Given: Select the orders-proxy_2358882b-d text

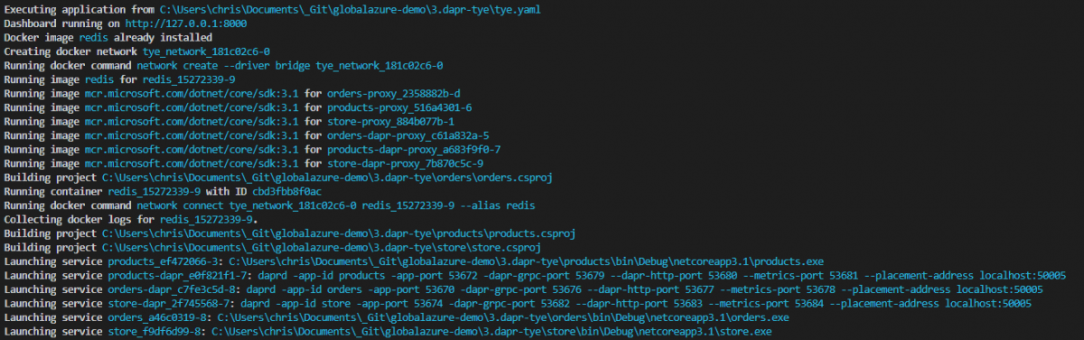Looking at the screenshot, I should point(394,94).
